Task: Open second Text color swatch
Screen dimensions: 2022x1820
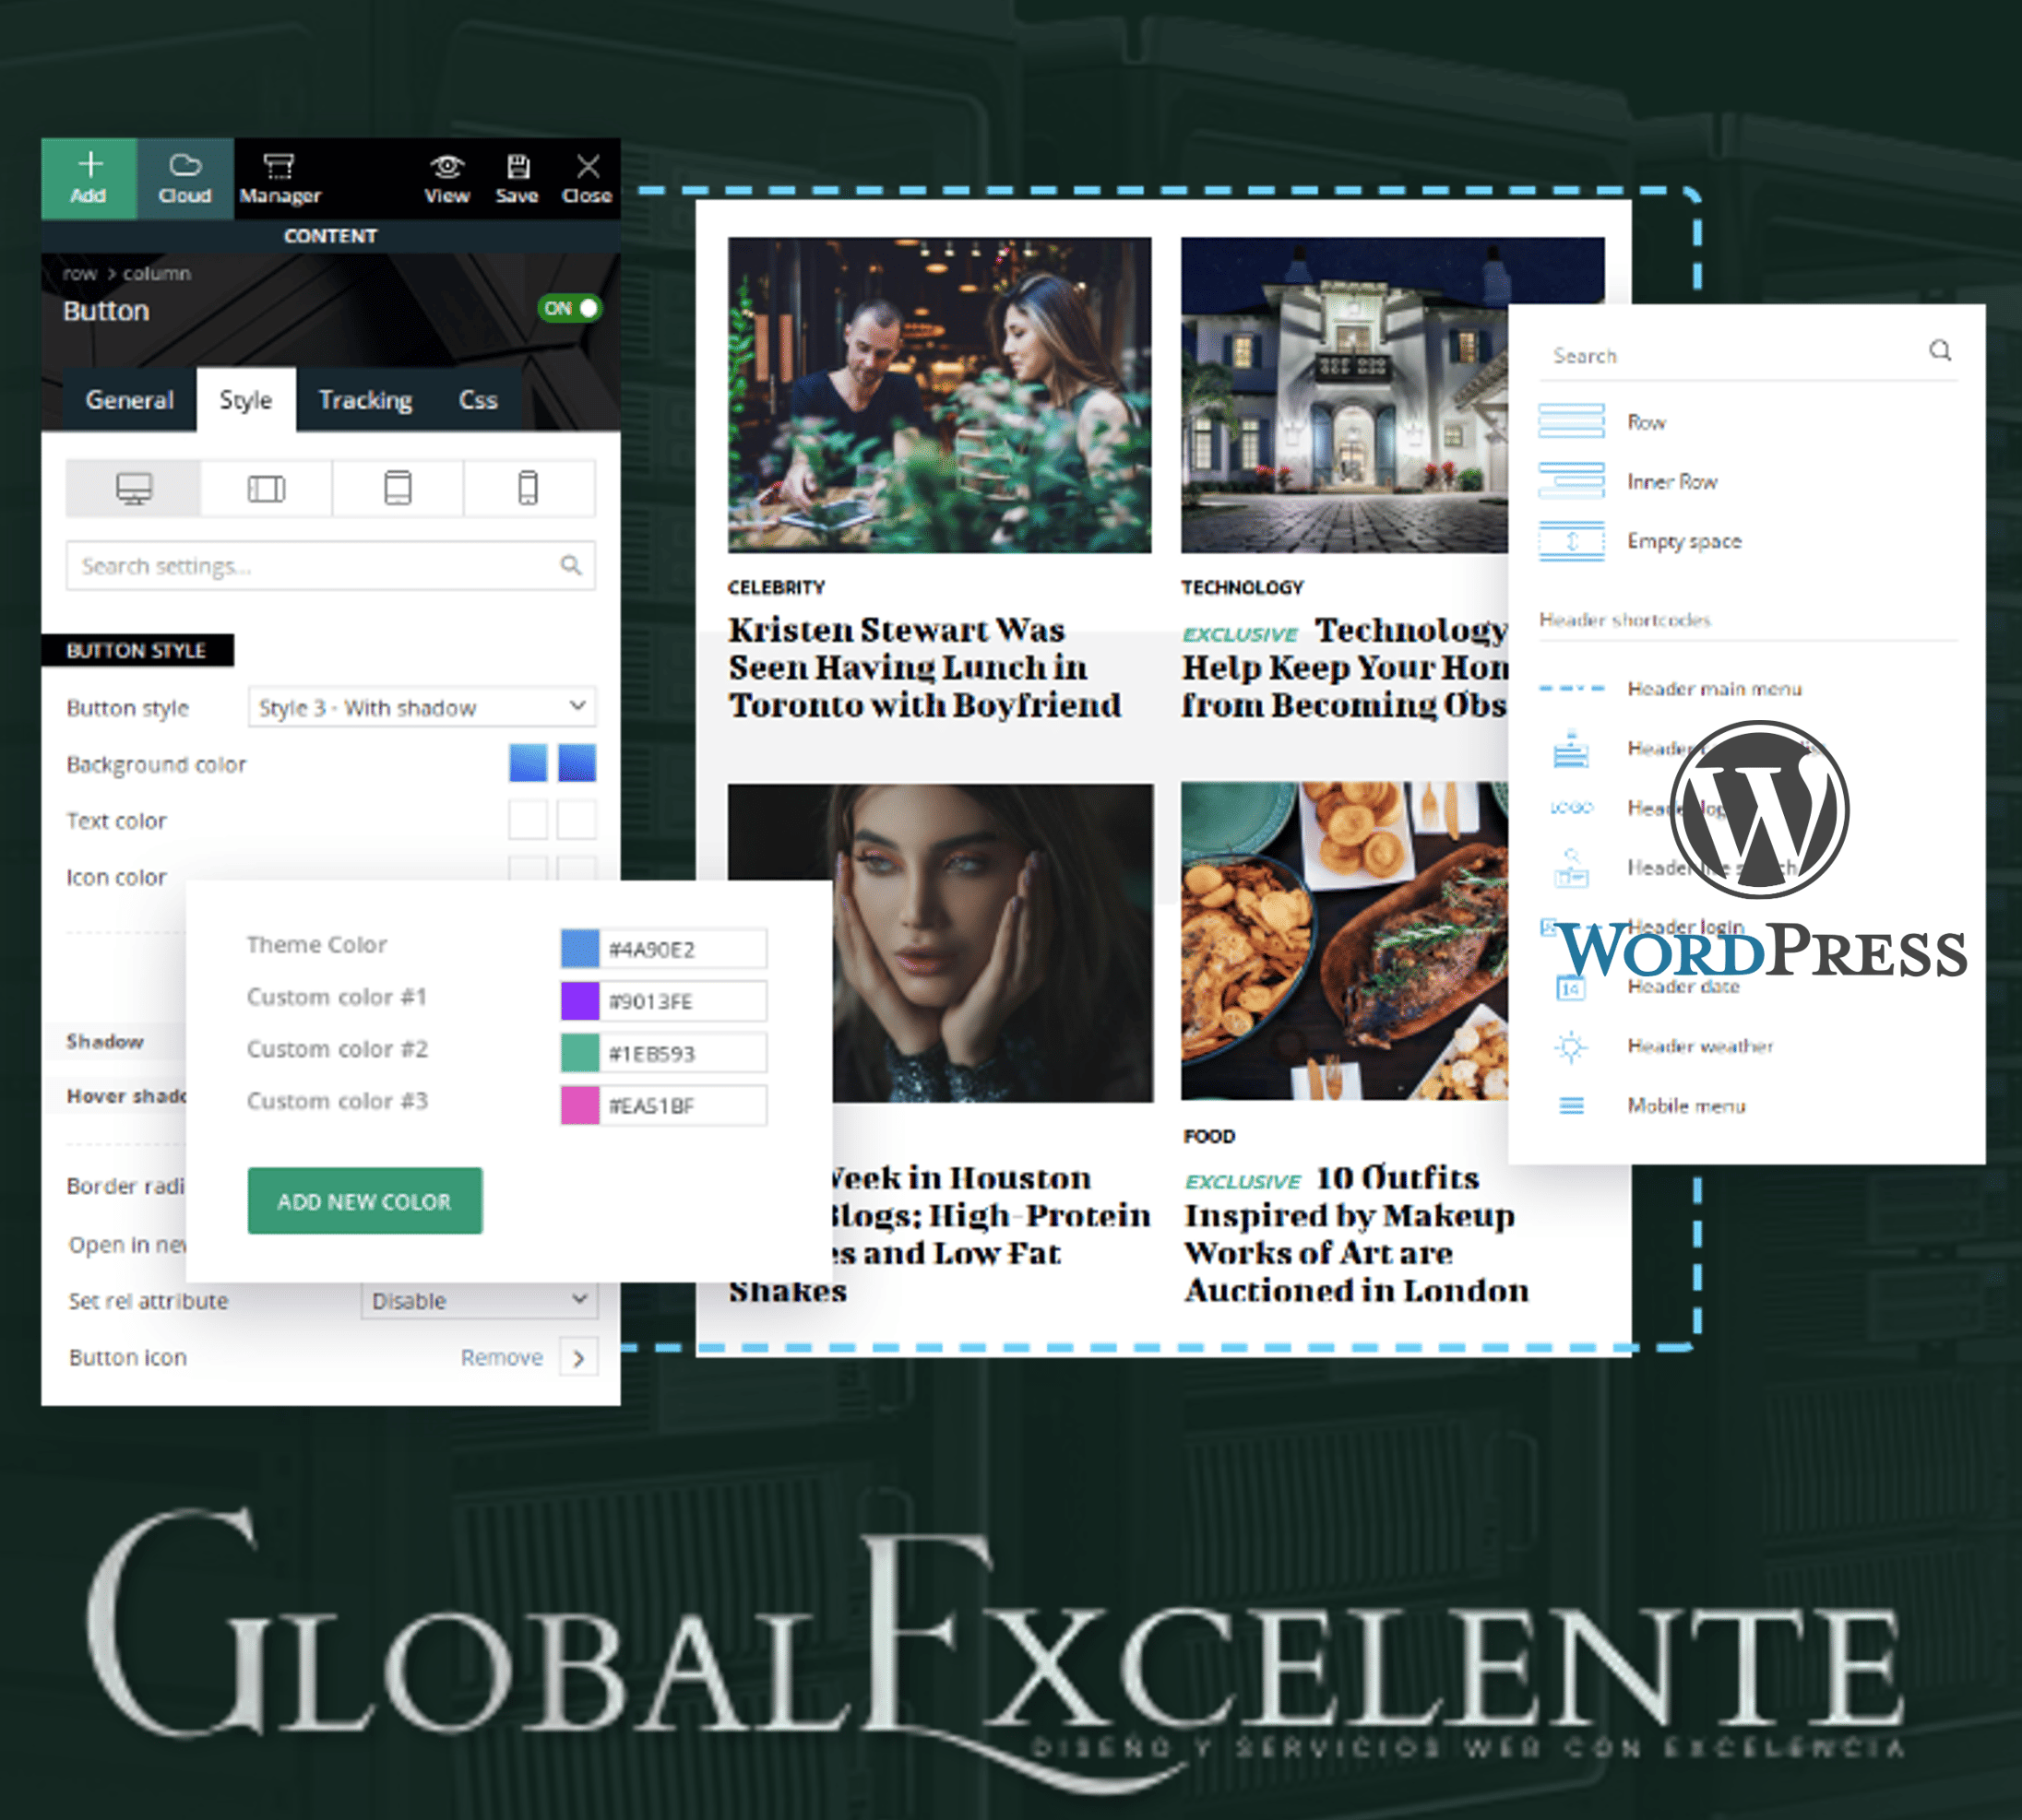Action: coord(577,820)
